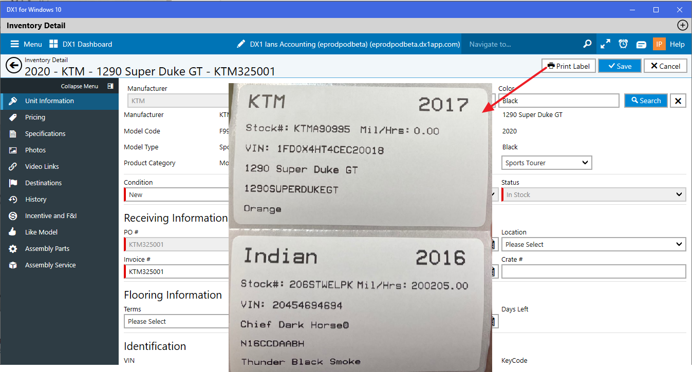
Task: Open Incentive and F&I section
Action: [60, 216]
